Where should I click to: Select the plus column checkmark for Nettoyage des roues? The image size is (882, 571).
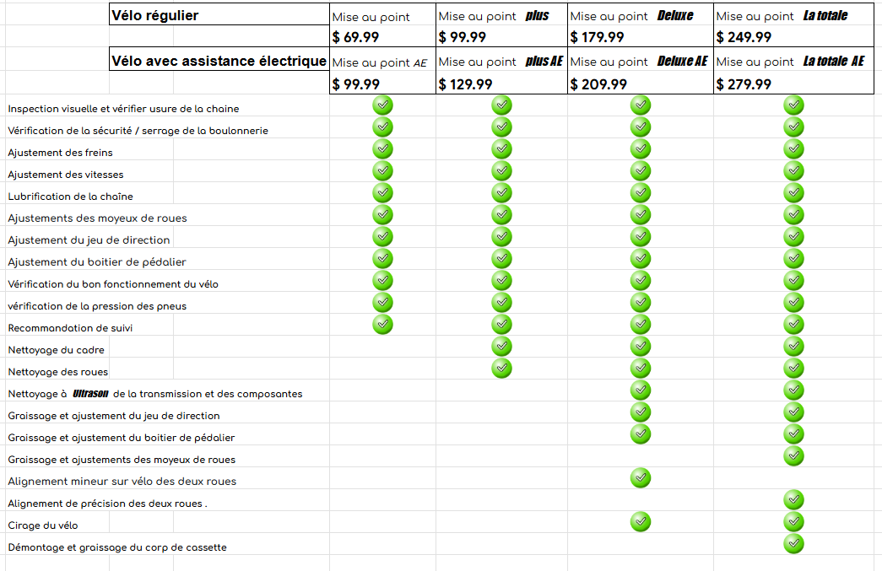(x=501, y=368)
